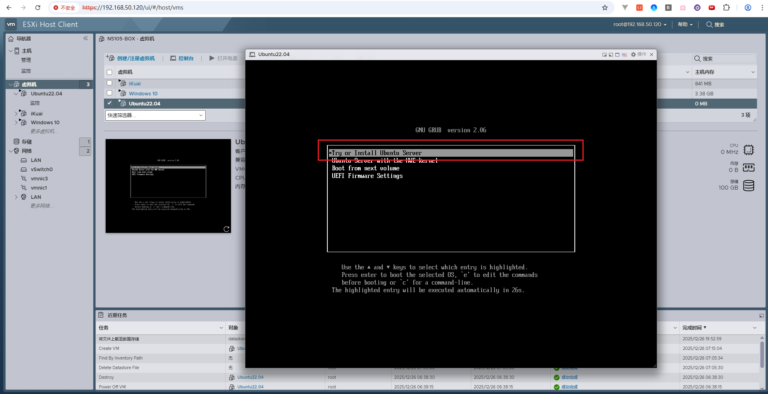Click 创建/注册虚拟机 button
The width and height of the screenshot is (768, 394).
(x=131, y=59)
